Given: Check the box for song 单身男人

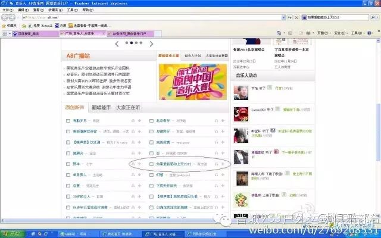Looking at the screenshot, I should (x=68, y=175).
